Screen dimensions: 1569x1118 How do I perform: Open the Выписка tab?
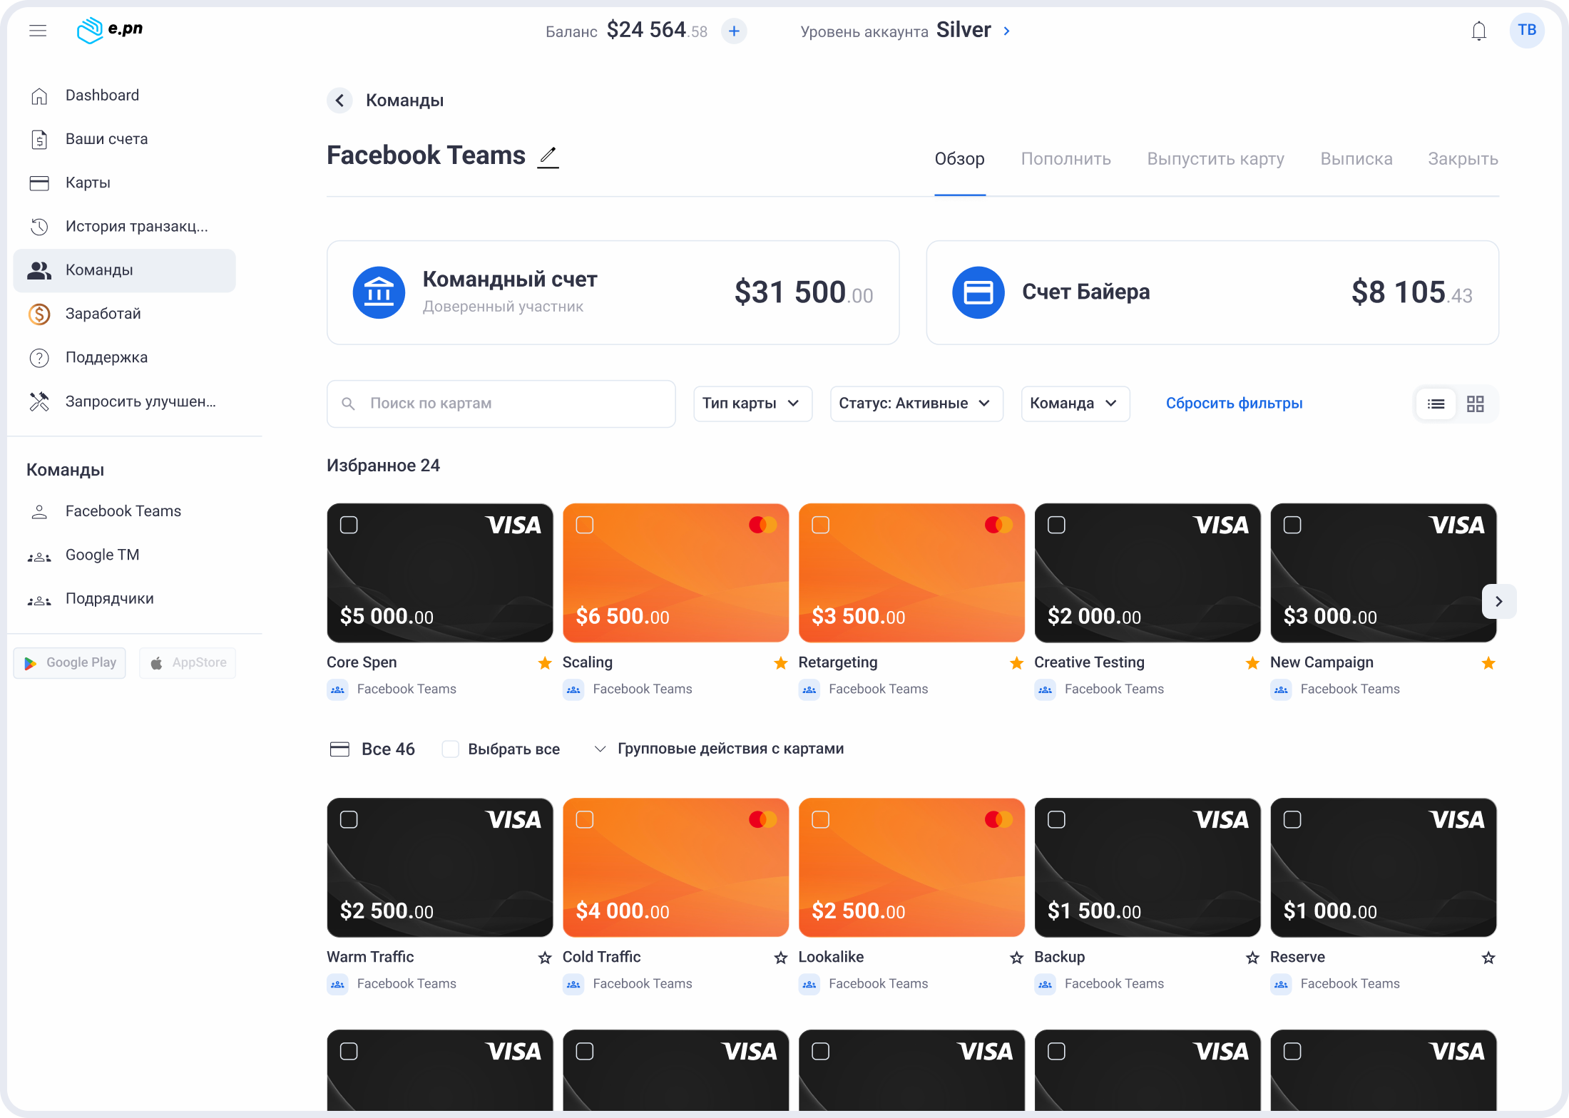pos(1356,159)
